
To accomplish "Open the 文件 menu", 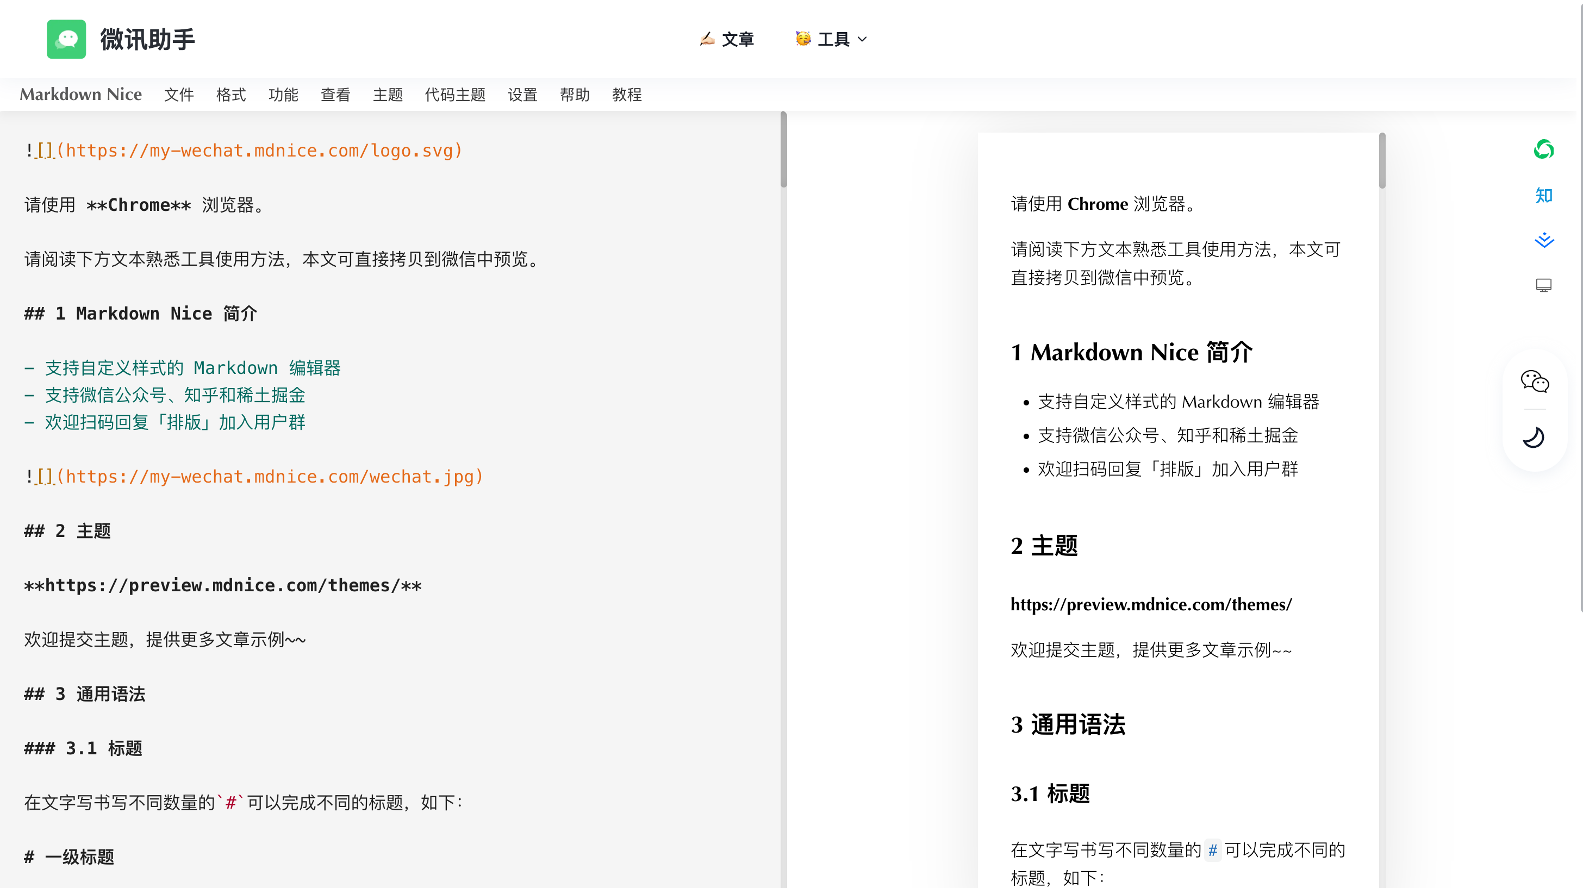I will click(x=179, y=95).
